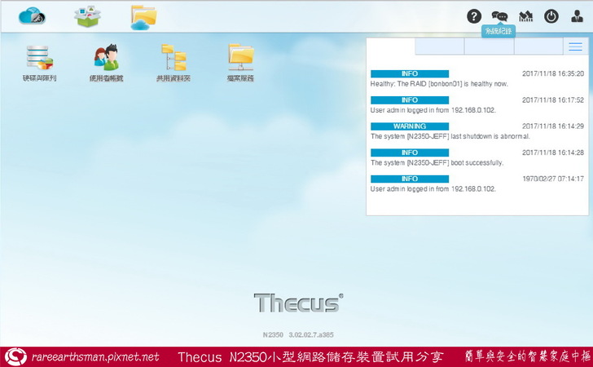Click the question mark help icon
The image size is (593, 367).
(474, 16)
